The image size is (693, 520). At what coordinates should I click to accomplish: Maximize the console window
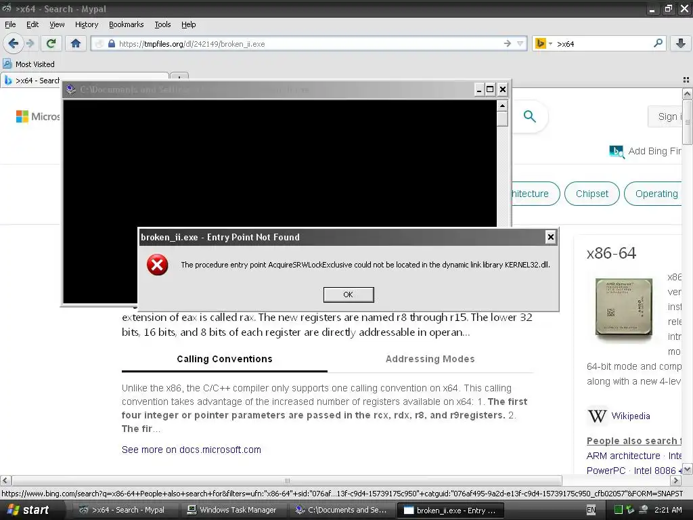coord(490,90)
